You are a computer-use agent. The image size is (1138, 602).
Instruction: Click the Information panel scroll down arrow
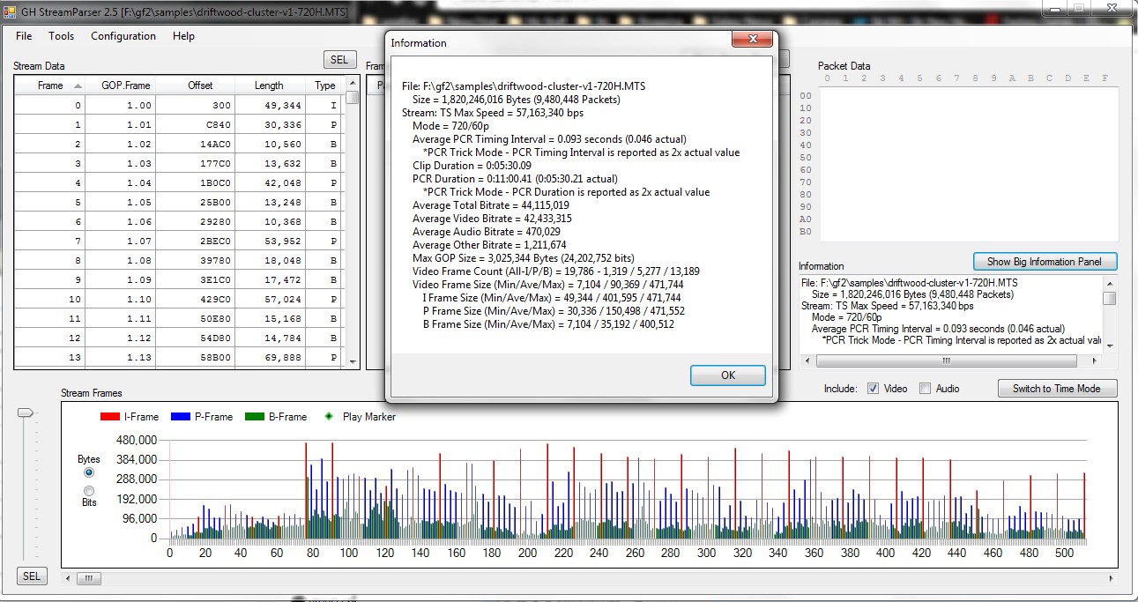click(x=1110, y=346)
